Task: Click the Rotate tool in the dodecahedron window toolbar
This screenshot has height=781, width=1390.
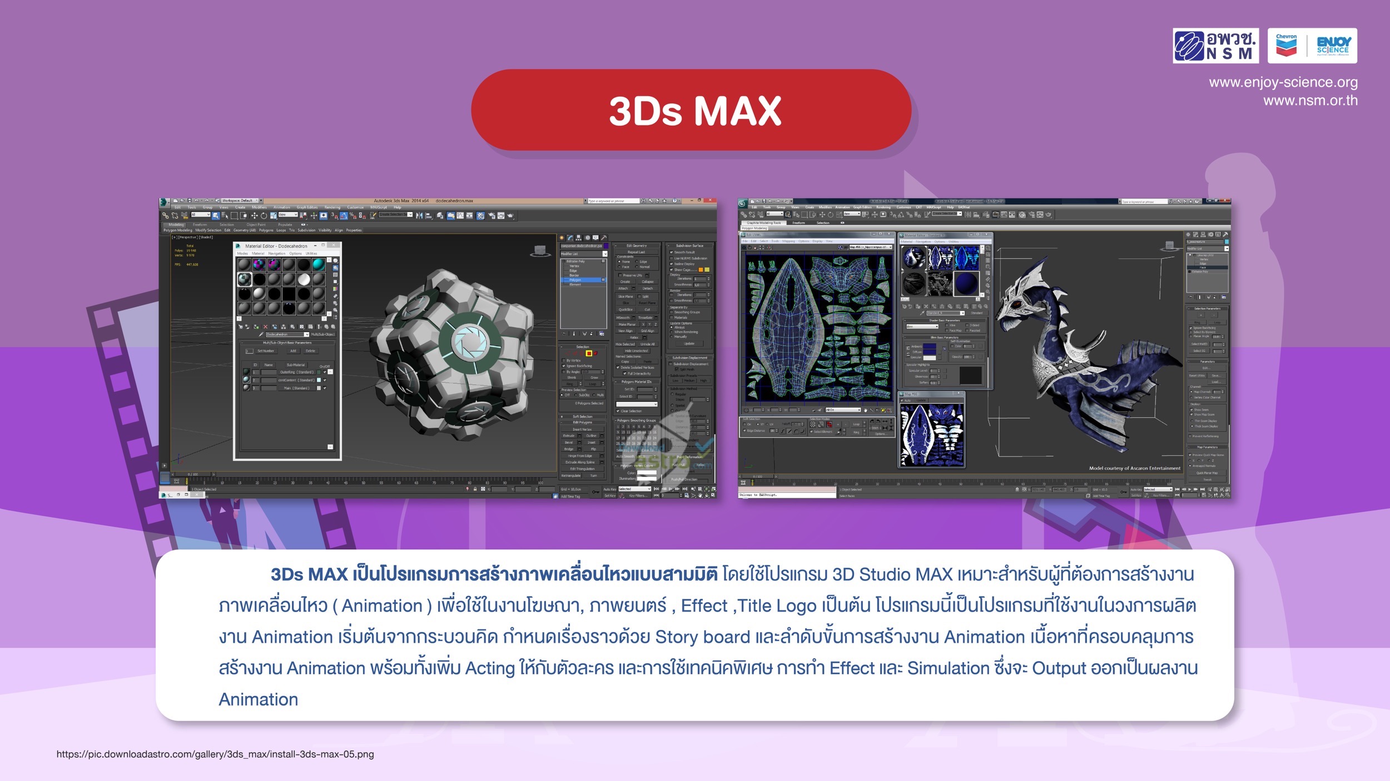Action: click(x=264, y=216)
